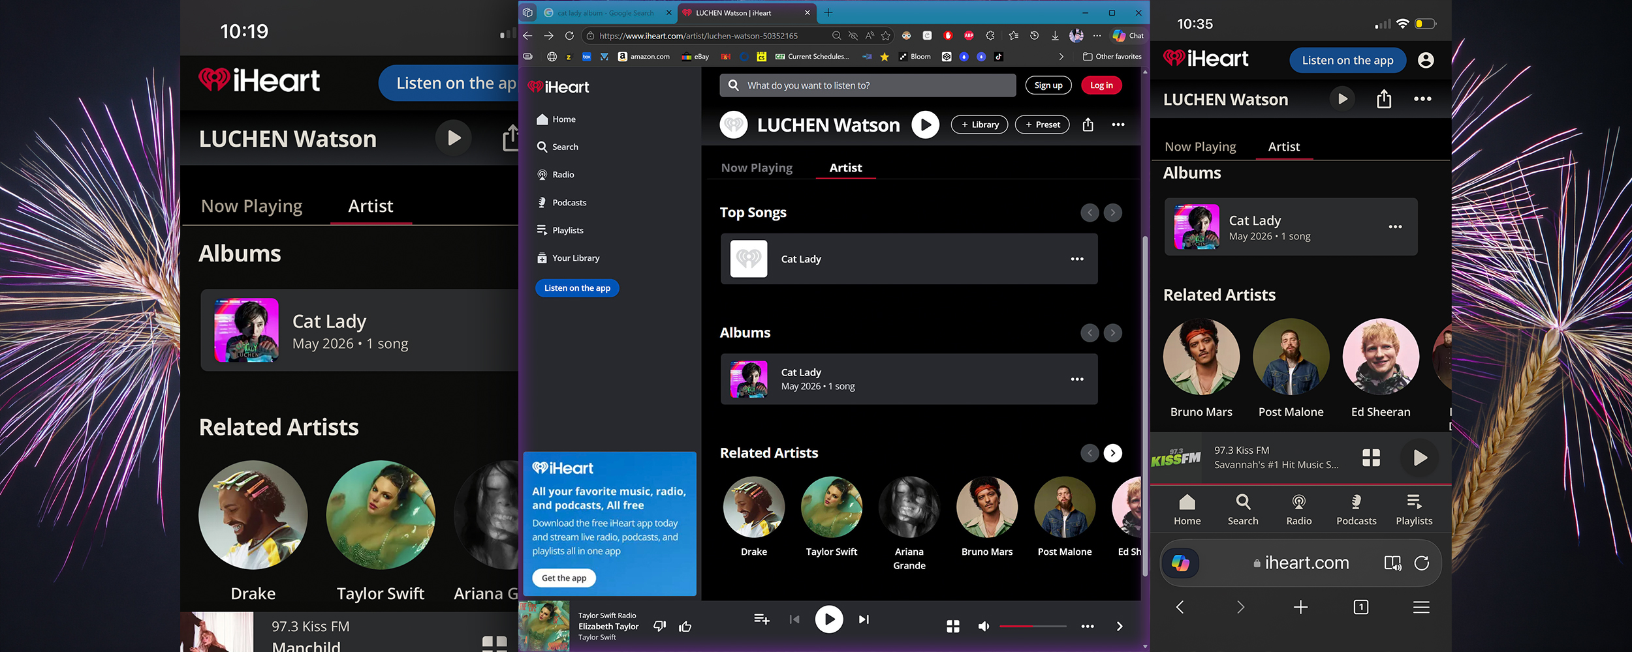This screenshot has width=1632, height=652.
Task: Click the thumbs up icon in the player bar
Action: (685, 626)
